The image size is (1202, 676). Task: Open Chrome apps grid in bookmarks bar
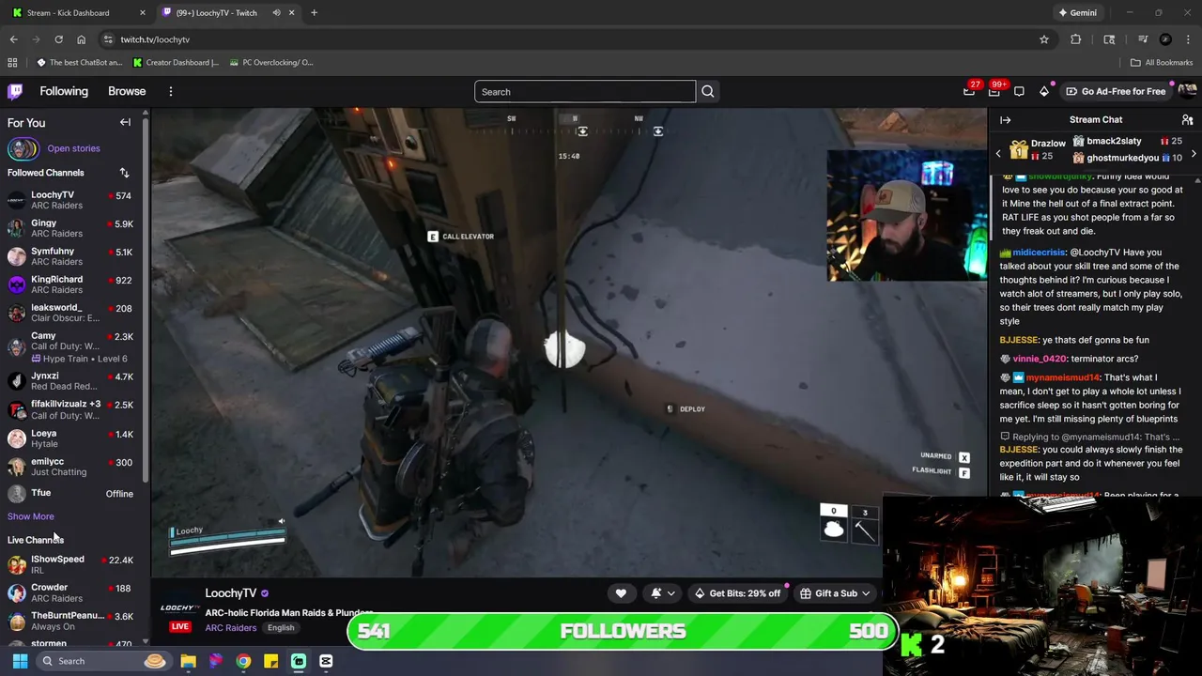coord(12,63)
